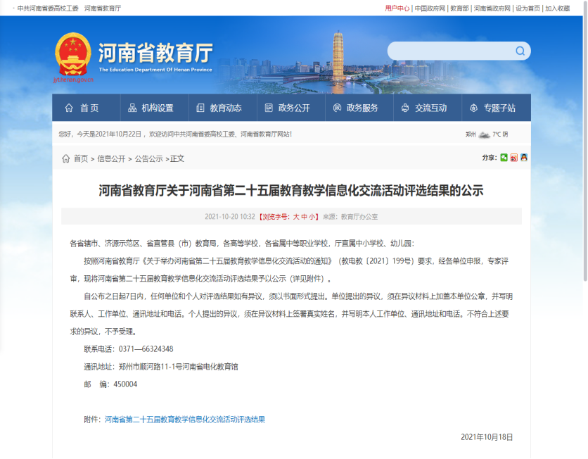Screen dimensions: 588x459
Task: Open the 机构设置 navigation menu
Action: pyautogui.click(x=151, y=108)
